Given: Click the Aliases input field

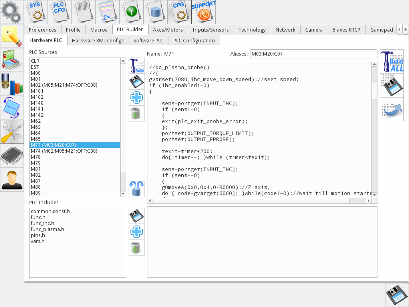Looking at the screenshot, I should 313,54.
